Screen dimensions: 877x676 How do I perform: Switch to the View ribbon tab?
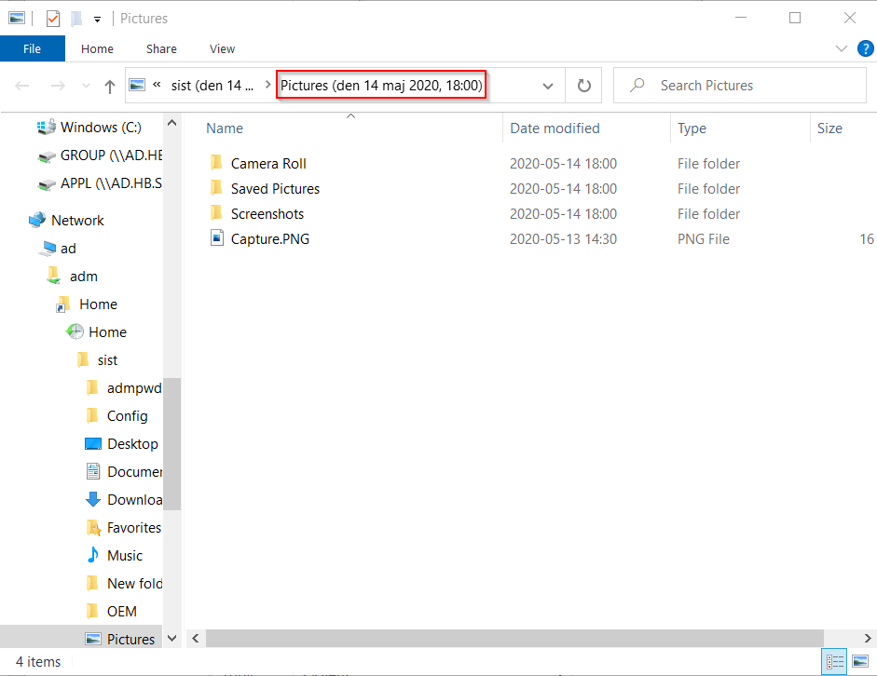tap(222, 49)
